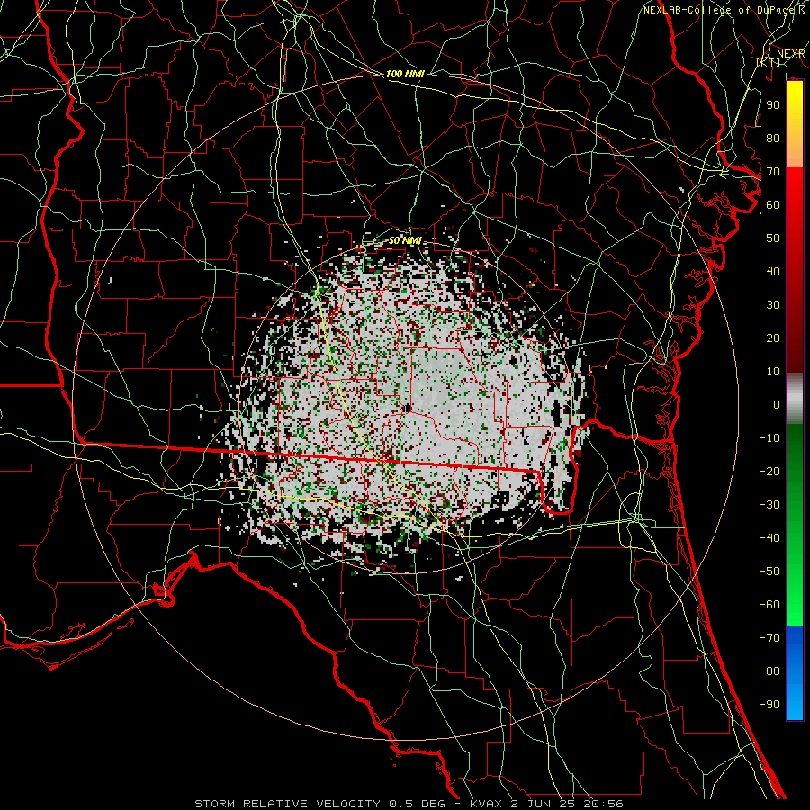810x810 pixels.
Task: Click the 30 value on velocity scale
Action: coord(773,305)
